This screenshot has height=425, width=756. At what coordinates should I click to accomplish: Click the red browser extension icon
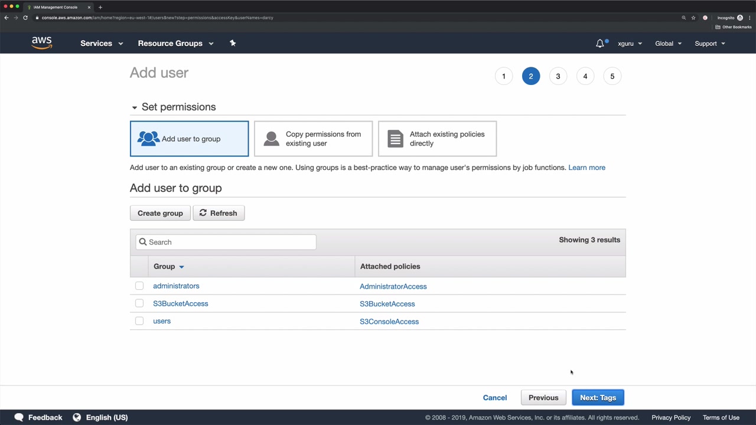tap(705, 18)
